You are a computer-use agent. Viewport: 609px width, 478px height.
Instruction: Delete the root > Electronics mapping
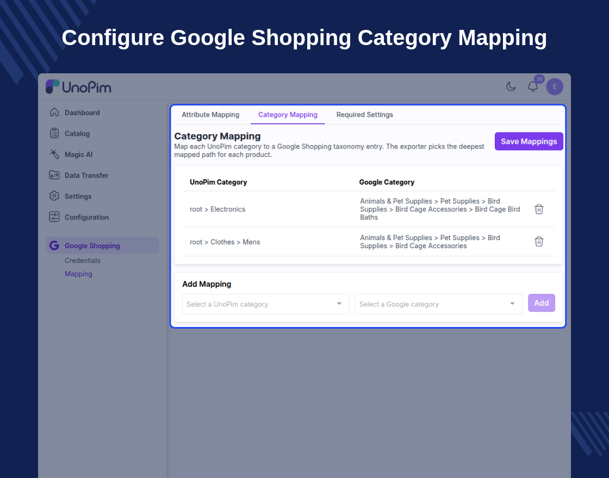pos(539,209)
